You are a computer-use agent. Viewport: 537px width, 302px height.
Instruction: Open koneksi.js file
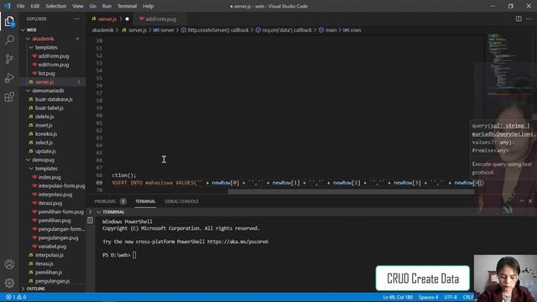[x=46, y=134]
